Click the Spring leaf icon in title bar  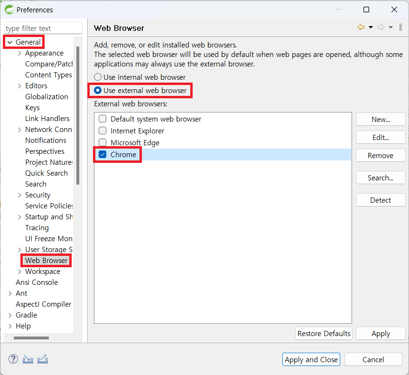[x=9, y=9]
